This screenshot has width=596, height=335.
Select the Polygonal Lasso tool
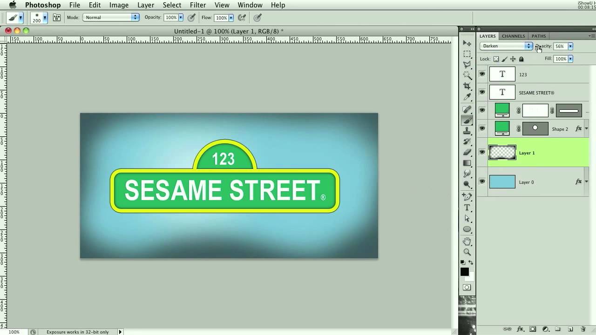point(467,65)
